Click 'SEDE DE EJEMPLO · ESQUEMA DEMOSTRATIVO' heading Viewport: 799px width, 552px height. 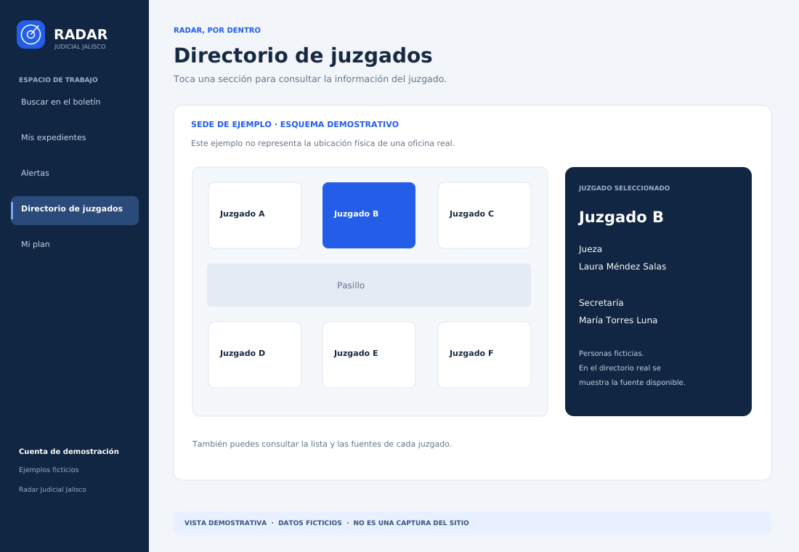pyautogui.click(x=294, y=124)
